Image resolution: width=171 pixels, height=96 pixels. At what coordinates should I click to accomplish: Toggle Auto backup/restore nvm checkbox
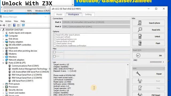55,39
